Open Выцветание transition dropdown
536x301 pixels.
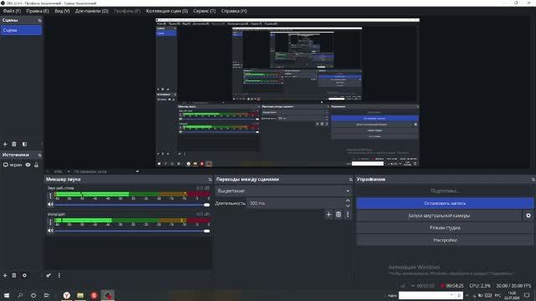click(283, 191)
